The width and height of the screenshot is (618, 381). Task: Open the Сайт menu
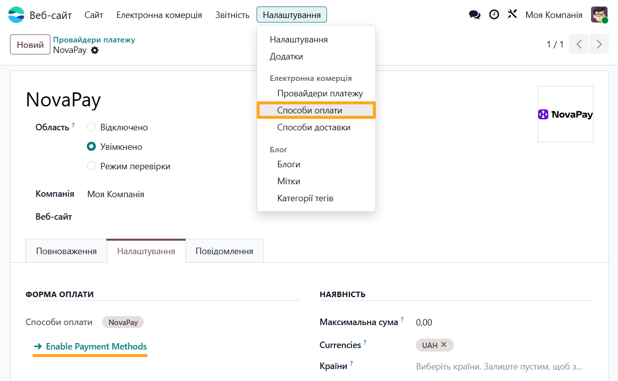[94, 15]
